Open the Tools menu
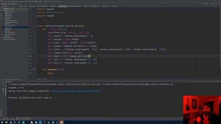Screen dimensions: 221x124 tap(29, 1)
